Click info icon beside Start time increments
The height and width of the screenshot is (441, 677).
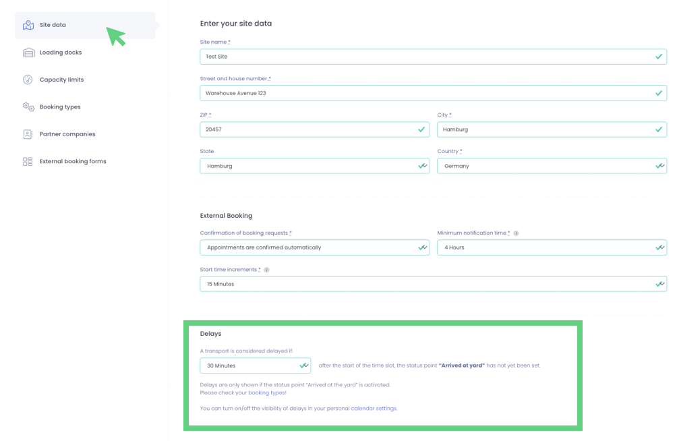click(x=266, y=270)
